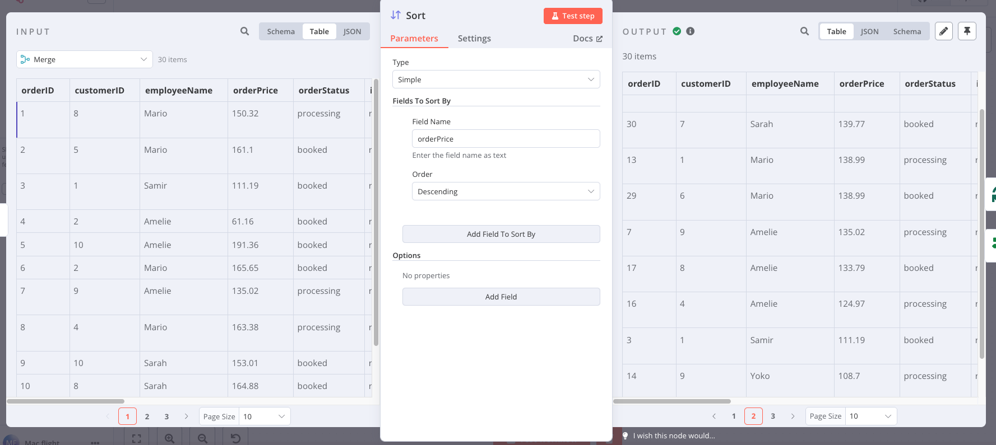
Task: Switch INPUT view to JSON
Action: coord(353,31)
